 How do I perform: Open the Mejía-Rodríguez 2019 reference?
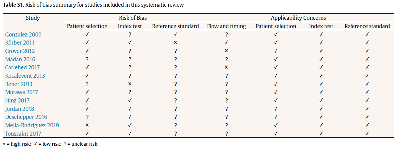(32, 125)
